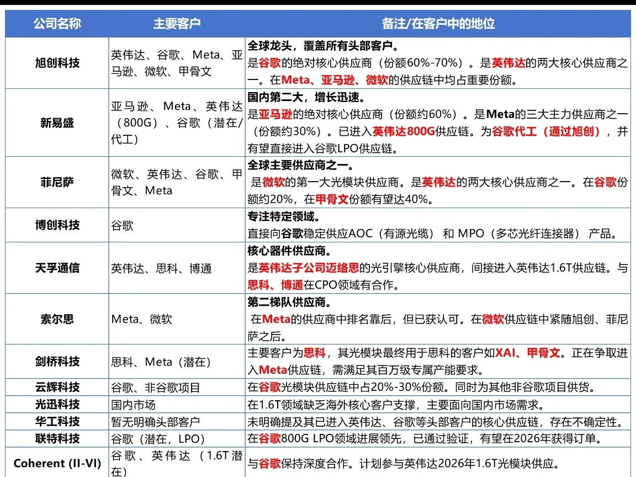Screen dimensions: 636x477
Task: Click the heading 国内第二大，增长迅速。
Action: pos(306,97)
